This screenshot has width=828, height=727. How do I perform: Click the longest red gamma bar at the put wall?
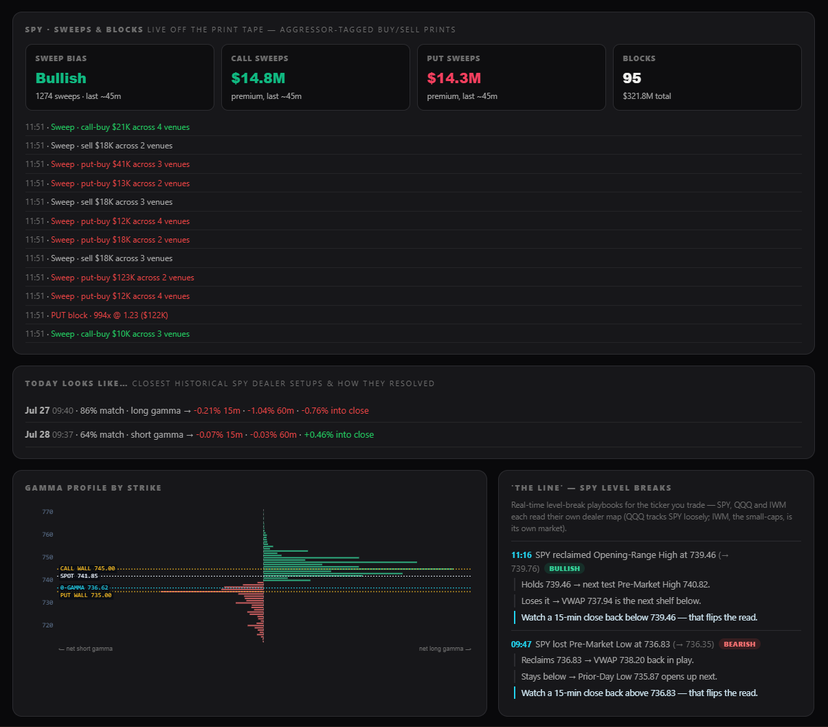[212, 591]
